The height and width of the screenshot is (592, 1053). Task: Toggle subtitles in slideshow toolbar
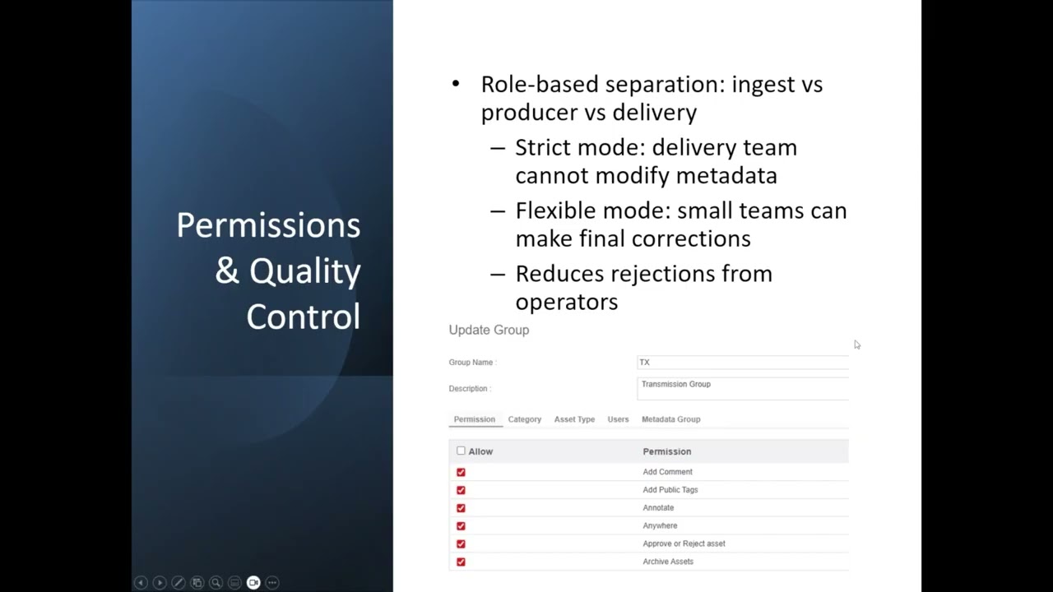pyautogui.click(x=234, y=582)
